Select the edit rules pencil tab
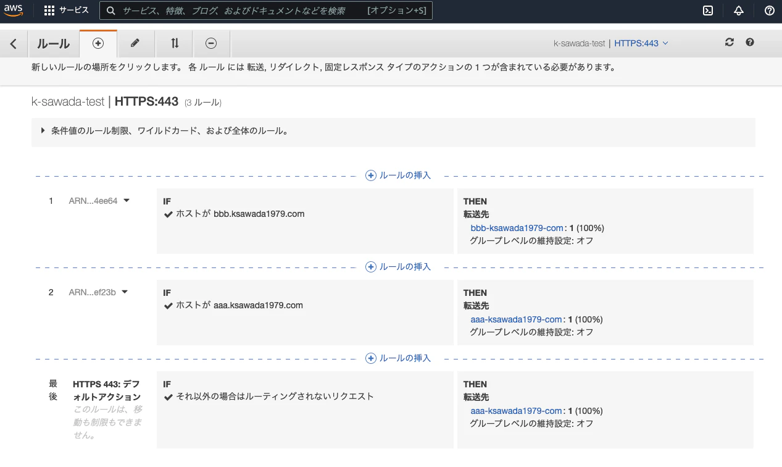The height and width of the screenshot is (467, 782). coord(136,43)
